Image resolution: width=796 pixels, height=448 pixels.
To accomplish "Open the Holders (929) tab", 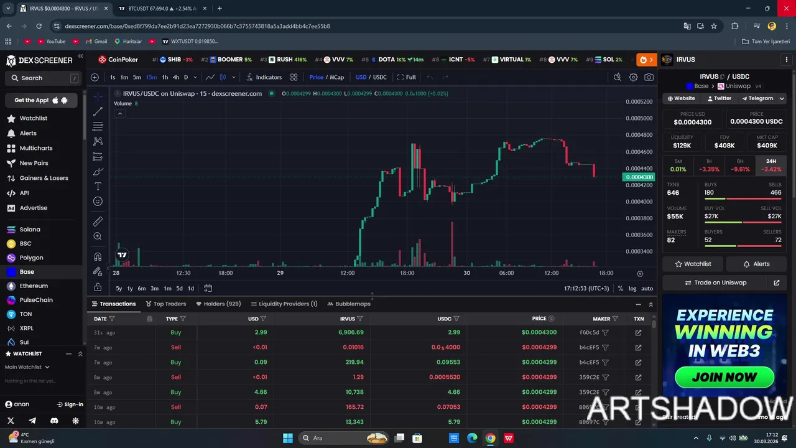I will [x=218, y=304].
